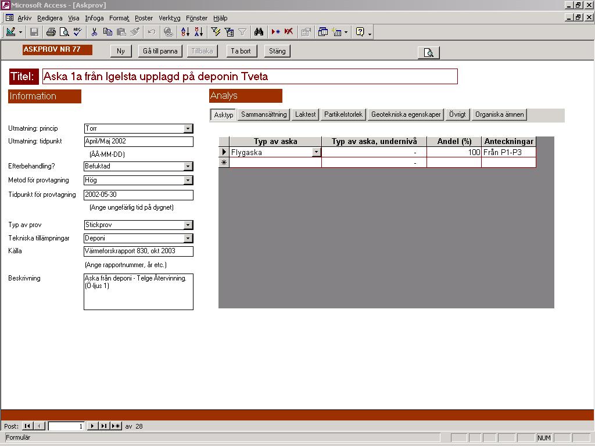
Task: Click the Undo arrow icon
Action: [x=152, y=32]
